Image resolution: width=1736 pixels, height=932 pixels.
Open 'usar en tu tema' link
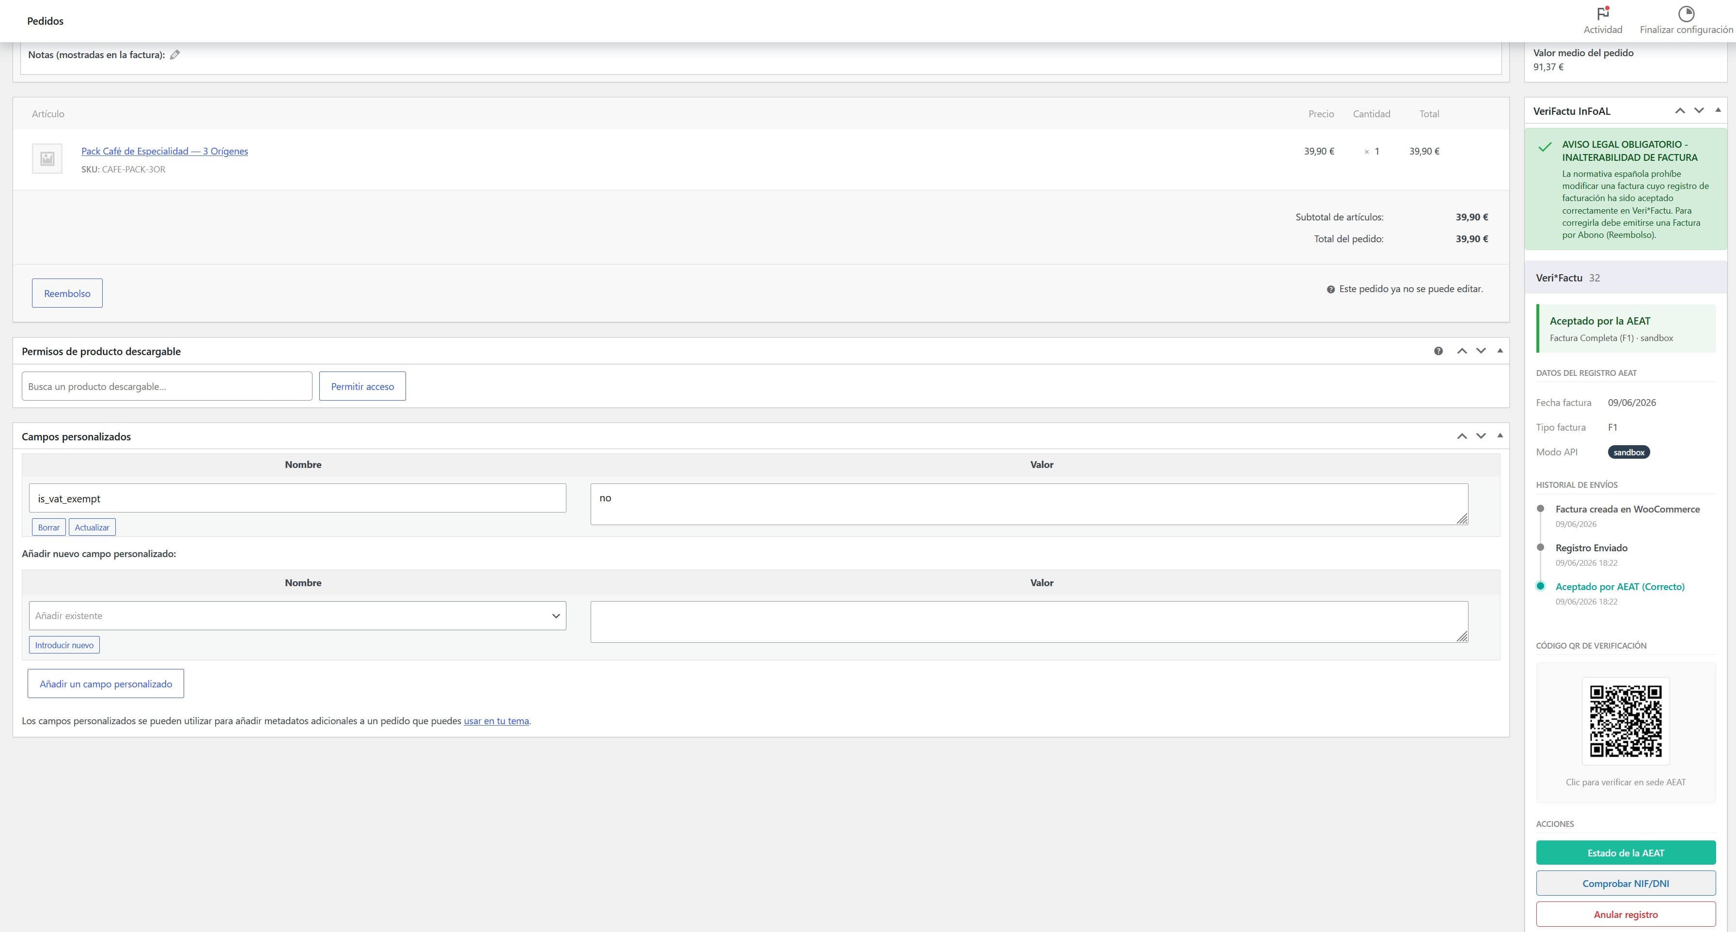[x=496, y=720]
